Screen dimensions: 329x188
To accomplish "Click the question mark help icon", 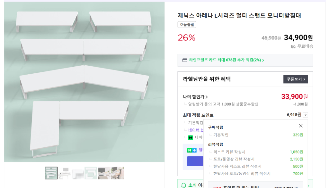I will click(x=305, y=115).
